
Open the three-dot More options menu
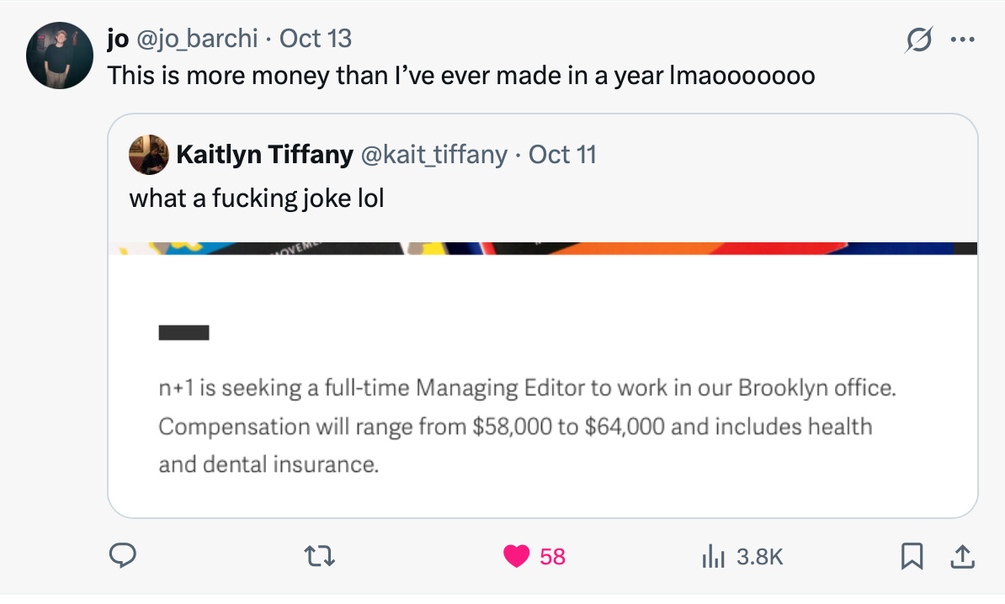click(x=961, y=40)
